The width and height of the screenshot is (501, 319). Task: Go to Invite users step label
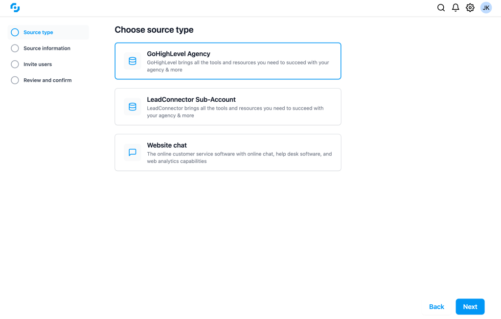[x=38, y=64]
